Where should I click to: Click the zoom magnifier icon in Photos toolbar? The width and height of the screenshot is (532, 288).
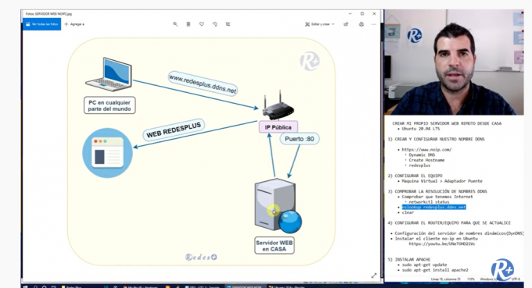pyautogui.click(x=175, y=24)
